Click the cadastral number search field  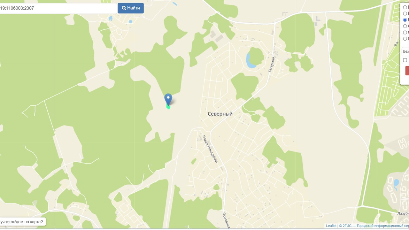coord(58,8)
